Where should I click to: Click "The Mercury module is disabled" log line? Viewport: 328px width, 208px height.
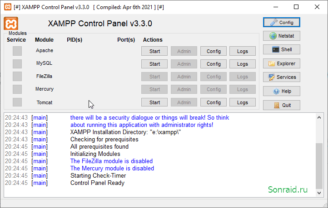click(112, 169)
